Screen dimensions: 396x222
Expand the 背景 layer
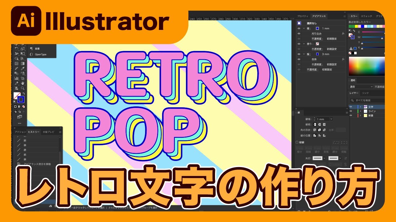click(360, 115)
